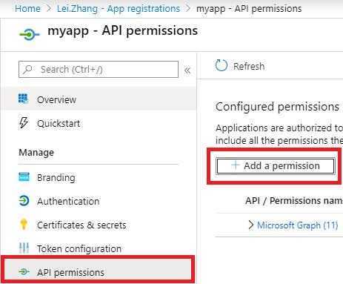Click the API permissions sidebar icon
Image resolution: width=343 pixels, height=284 pixels.
tap(24, 272)
